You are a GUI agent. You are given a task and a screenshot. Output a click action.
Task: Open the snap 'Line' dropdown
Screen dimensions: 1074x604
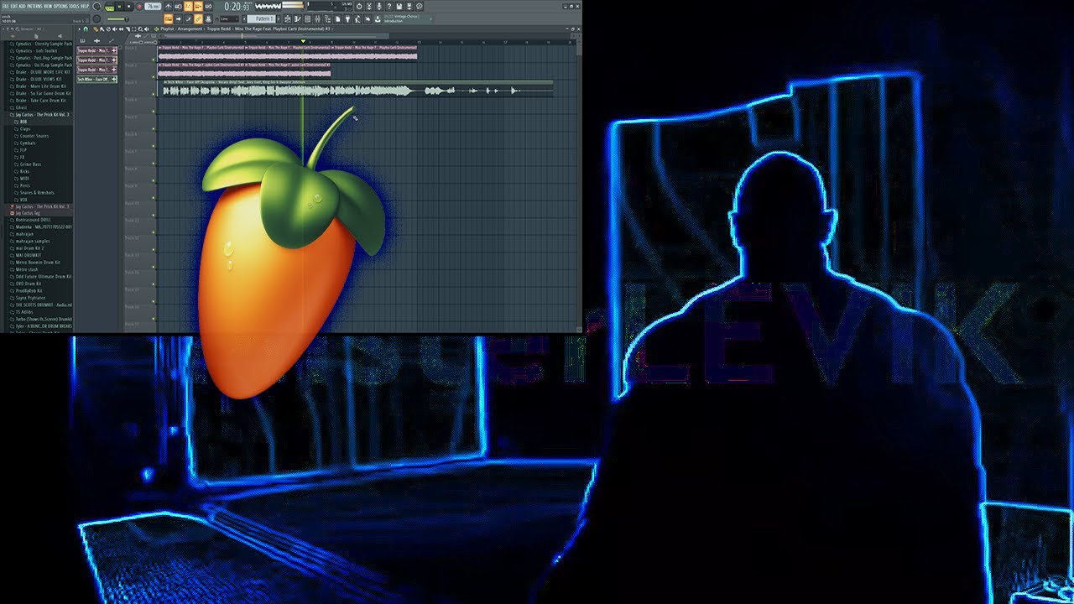[229, 18]
